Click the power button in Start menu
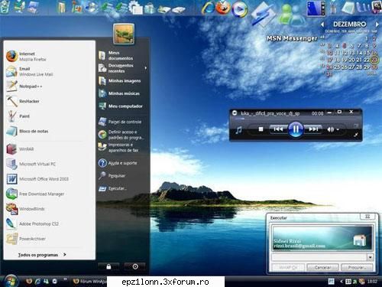This screenshot has height=287, width=382. coord(135,266)
